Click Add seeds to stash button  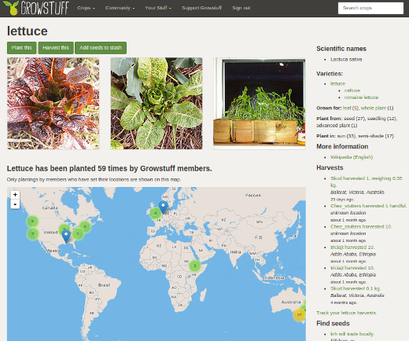click(x=101, y=48)
